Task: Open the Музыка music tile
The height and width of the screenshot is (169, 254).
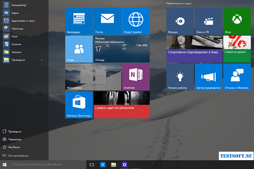Action: pos(180,21)
